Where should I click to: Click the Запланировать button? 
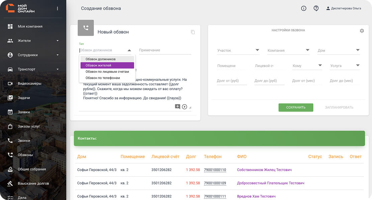339,107
